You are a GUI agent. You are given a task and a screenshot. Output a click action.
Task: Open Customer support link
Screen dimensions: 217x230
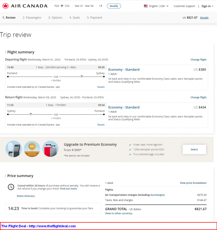184,6
